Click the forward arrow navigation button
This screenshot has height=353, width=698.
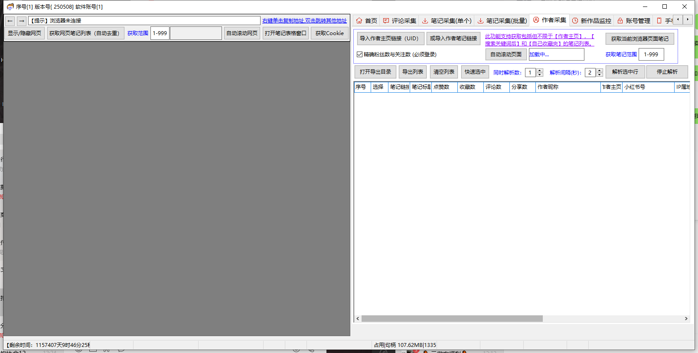pyautogui.click(x=21, y=21)
